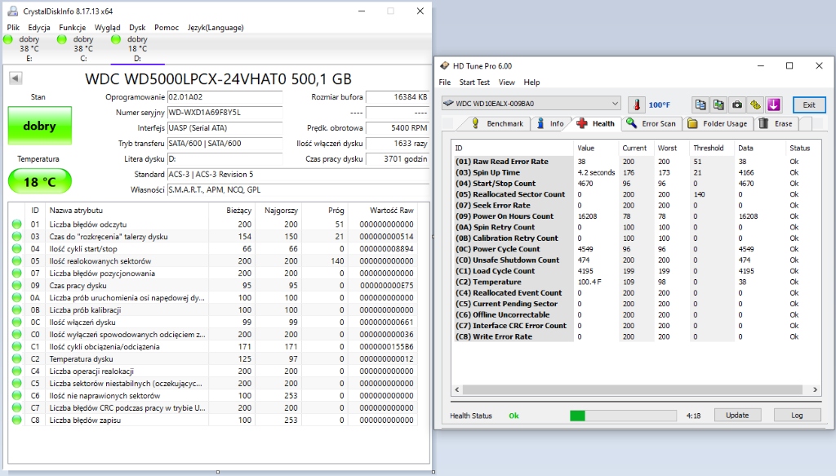Viewport: 836px width, 476px height.
Task: Click the thermometer temperature icon in HD Tune
Action: click(x=637, y=105)
